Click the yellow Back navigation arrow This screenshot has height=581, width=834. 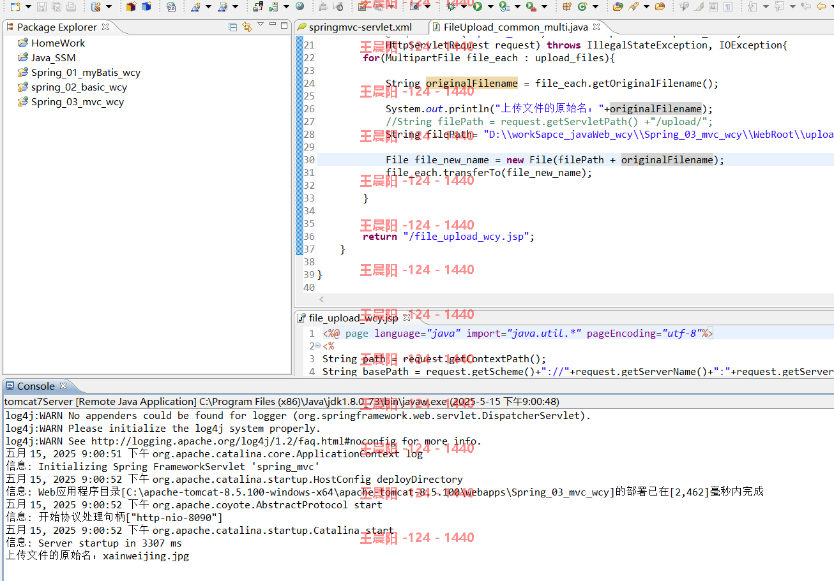(821, 6)
